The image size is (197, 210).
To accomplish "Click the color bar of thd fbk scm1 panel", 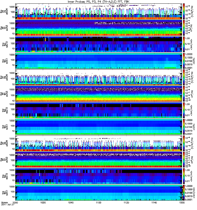I will pos(184,127).
